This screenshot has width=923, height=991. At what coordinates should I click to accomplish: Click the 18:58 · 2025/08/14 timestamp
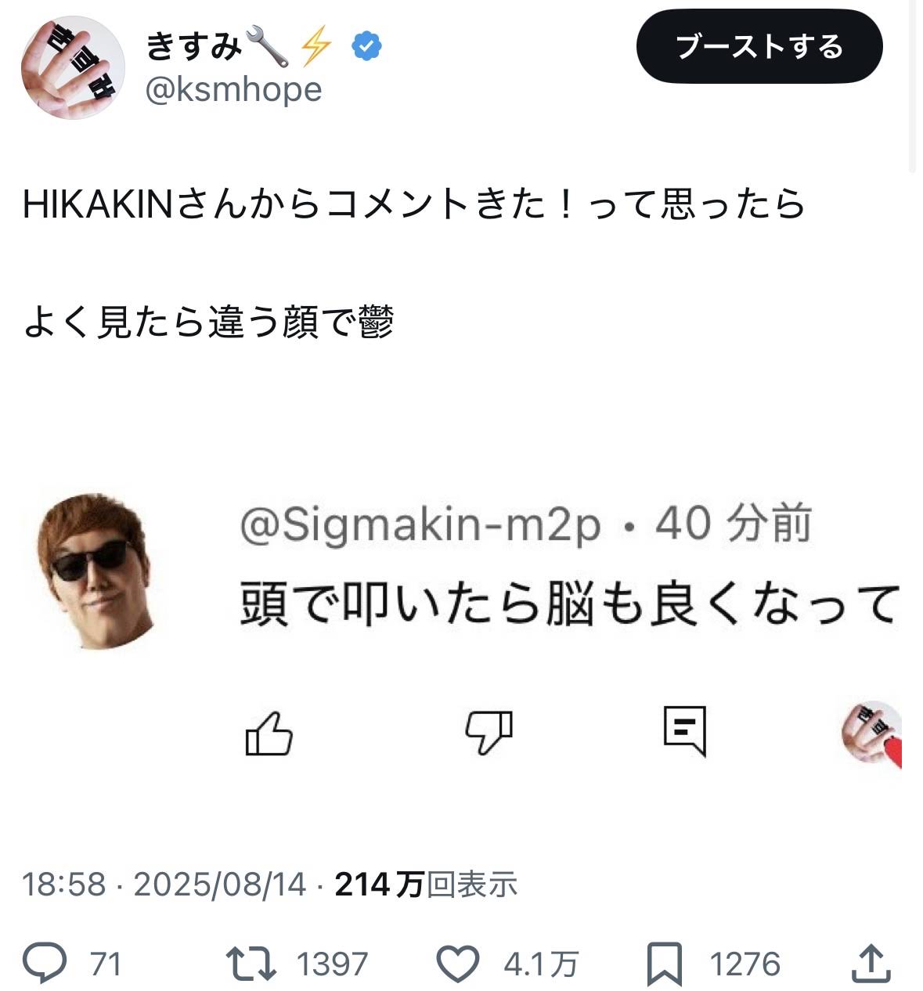tap(164, 885)
